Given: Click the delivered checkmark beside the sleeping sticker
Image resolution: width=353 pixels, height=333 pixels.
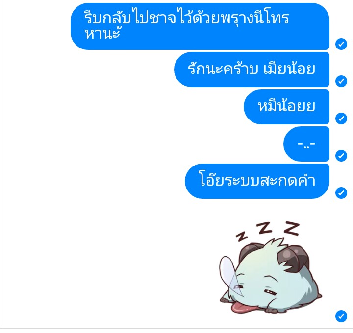Looking at the screenshot, I should click(341, 316).
